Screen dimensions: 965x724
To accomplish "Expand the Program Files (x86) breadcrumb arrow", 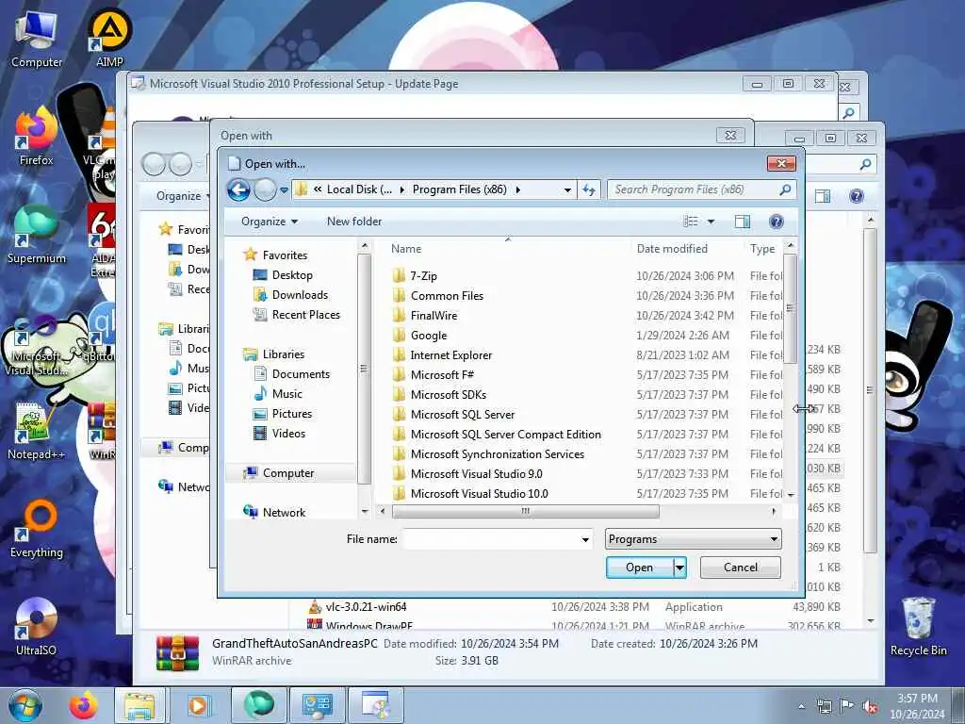I will click(517, 189).
